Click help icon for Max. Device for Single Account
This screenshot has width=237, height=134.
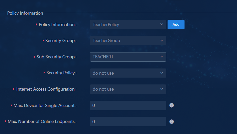171,105
